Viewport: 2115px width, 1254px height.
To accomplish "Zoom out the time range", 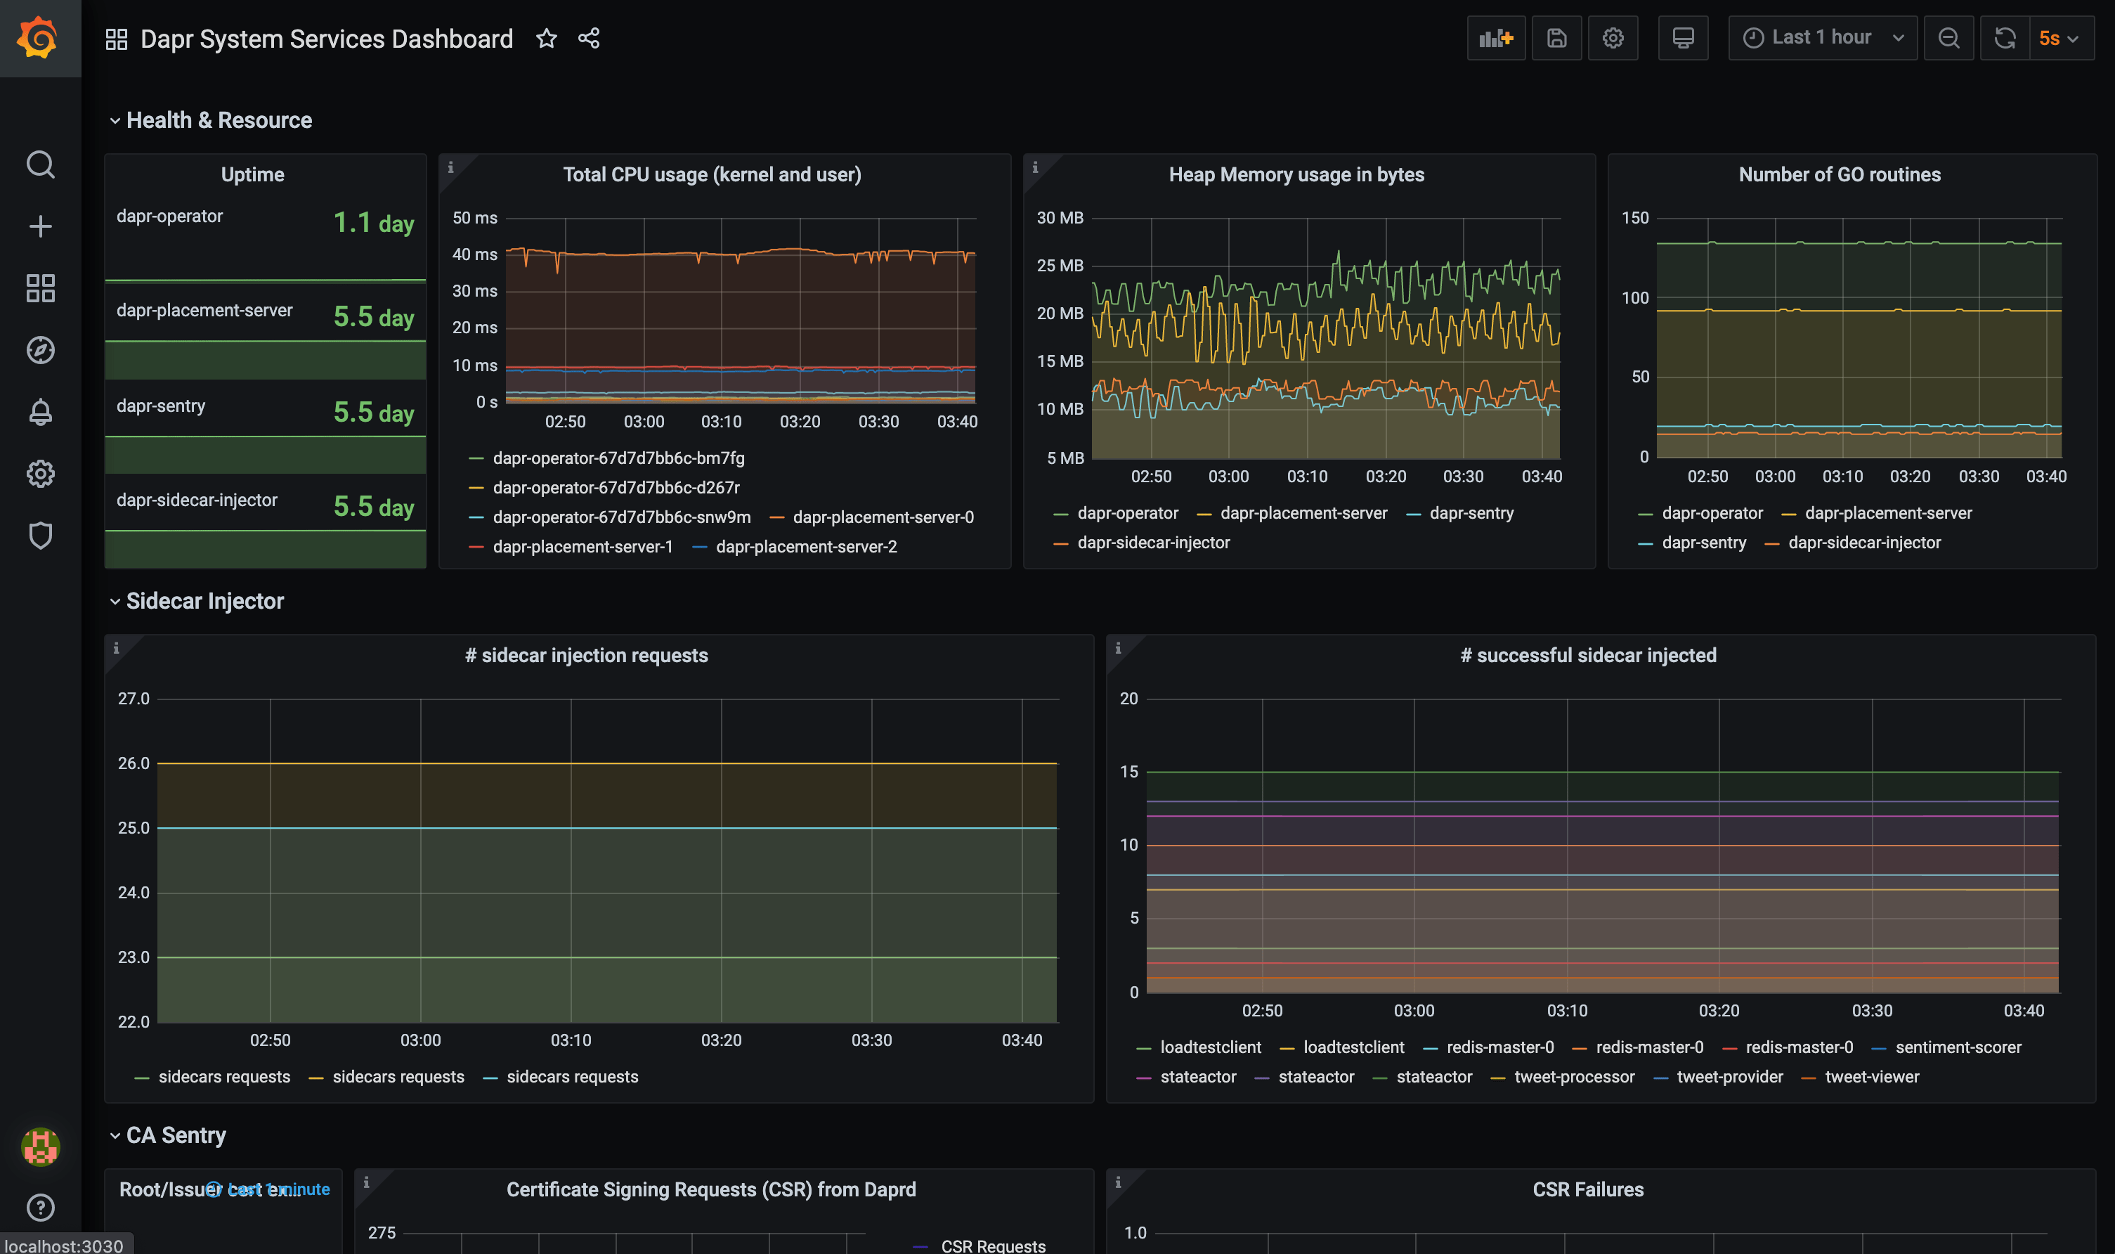I will click(1948, 37).
